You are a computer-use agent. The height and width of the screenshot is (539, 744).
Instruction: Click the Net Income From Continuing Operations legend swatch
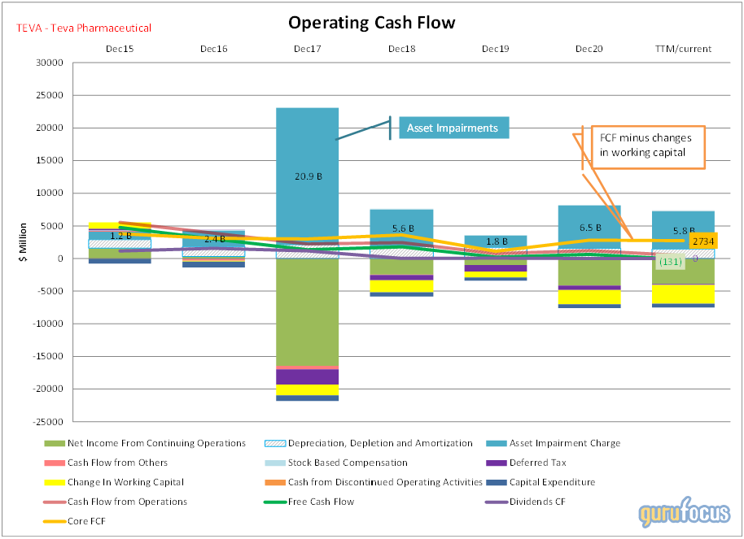pyautogui.click(x=54, y=443)
